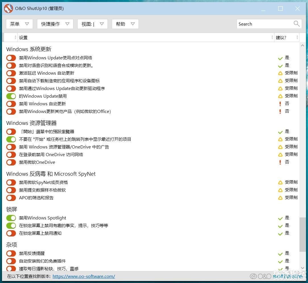
Task: Open the 视图 dropdown
Action: [x=92, y=24]
